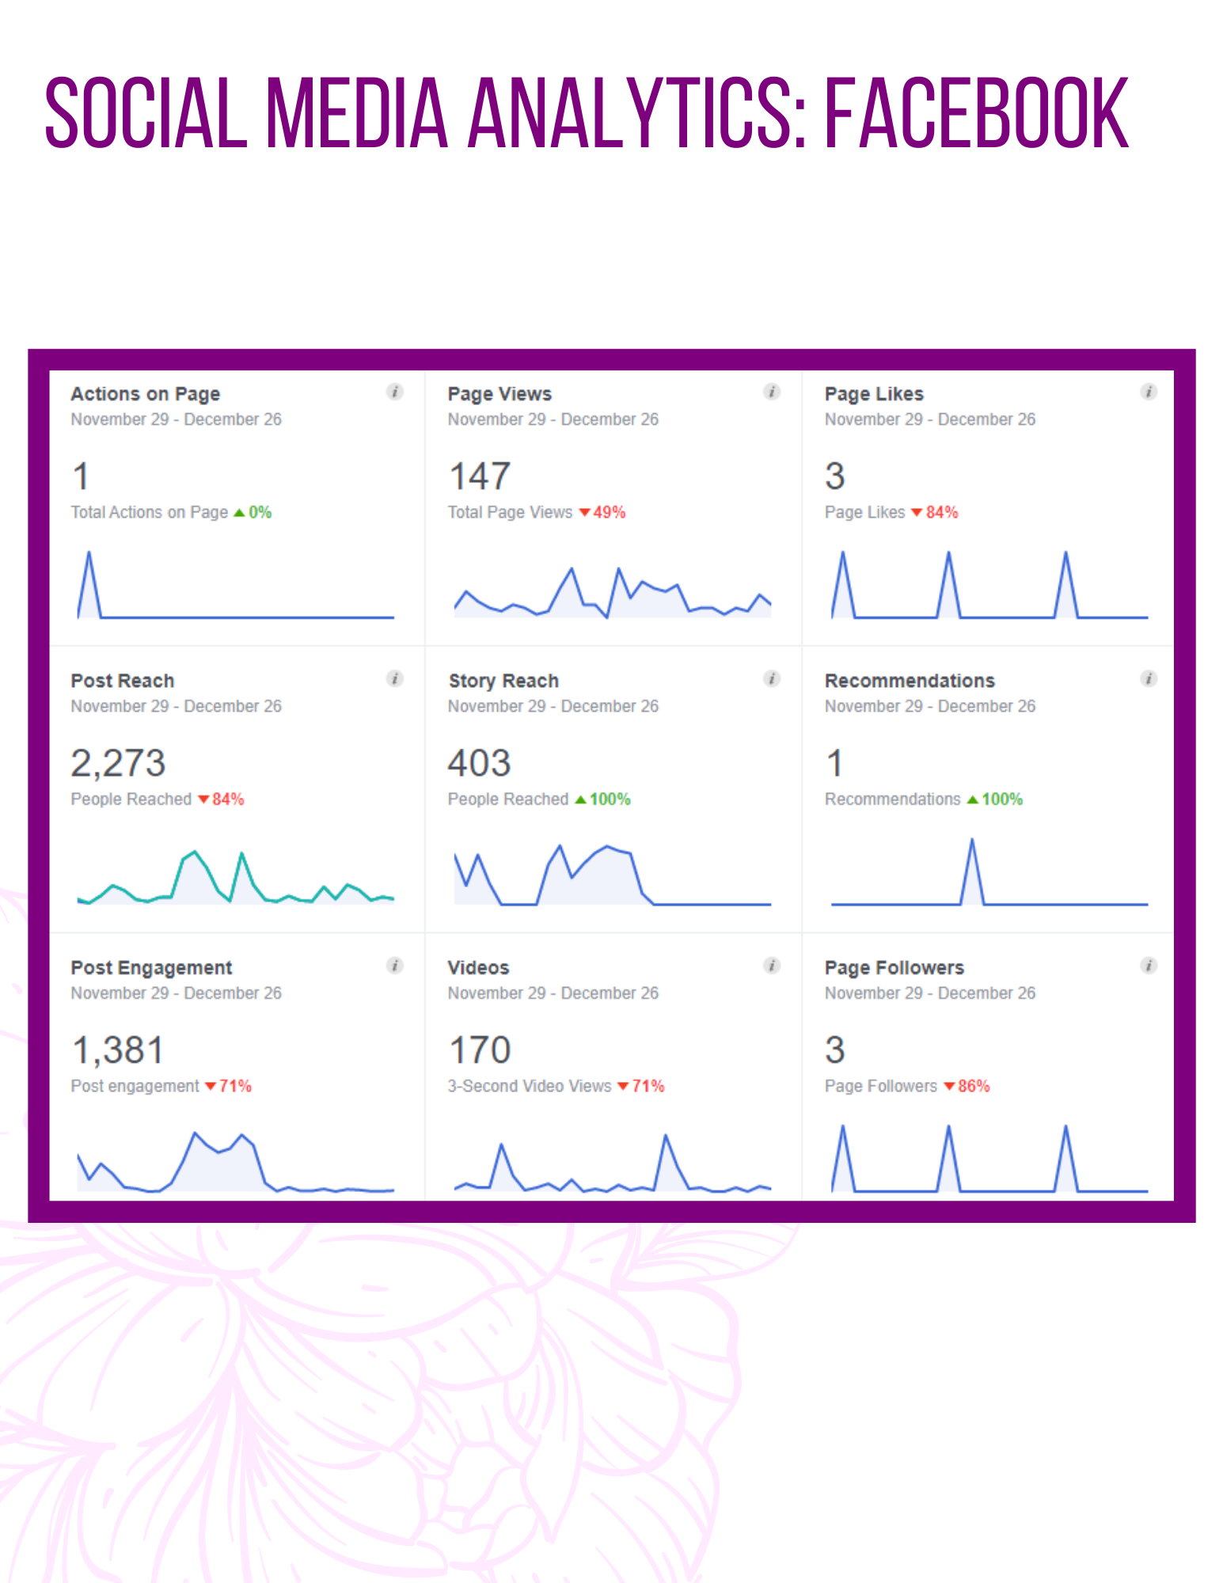Click the Total Actions on Page label
Viewport: 1223px width, 1583px height.
(x=150, y=512)
